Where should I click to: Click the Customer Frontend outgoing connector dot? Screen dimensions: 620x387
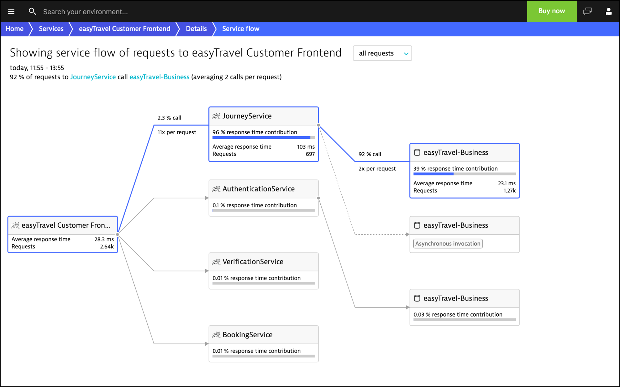coord(118,234)
